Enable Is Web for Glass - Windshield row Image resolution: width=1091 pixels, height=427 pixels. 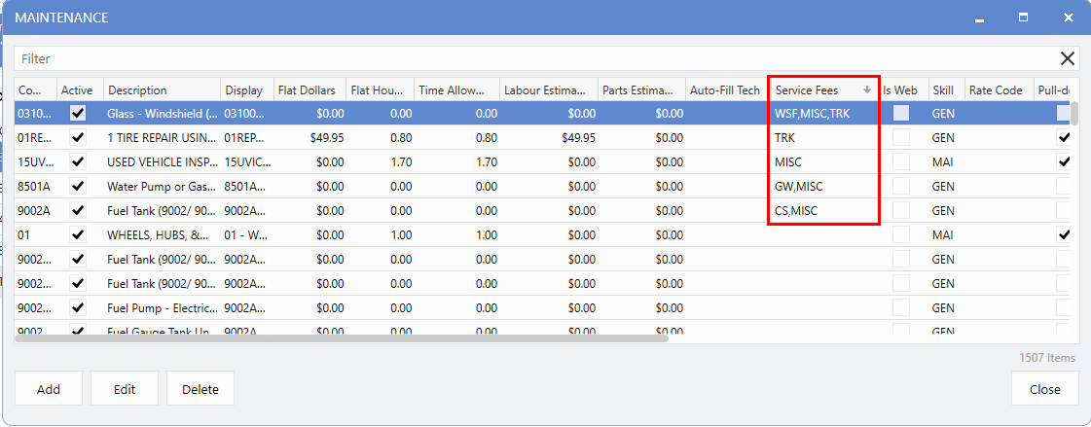point(901,113)
